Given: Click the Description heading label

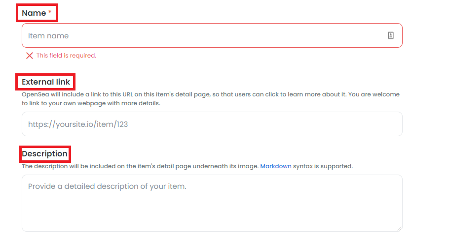Looking at the screenshot, I should click(44, 154).
